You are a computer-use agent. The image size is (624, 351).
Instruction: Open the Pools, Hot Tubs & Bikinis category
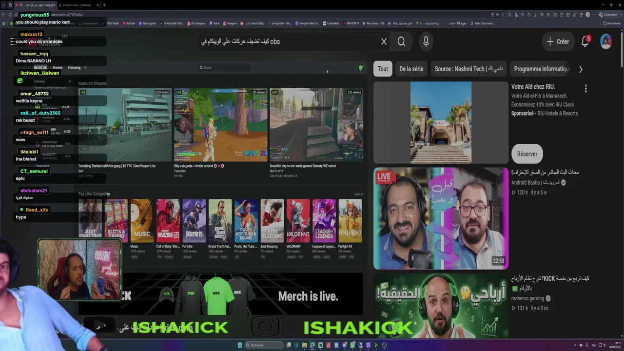[x=246, y=221]
